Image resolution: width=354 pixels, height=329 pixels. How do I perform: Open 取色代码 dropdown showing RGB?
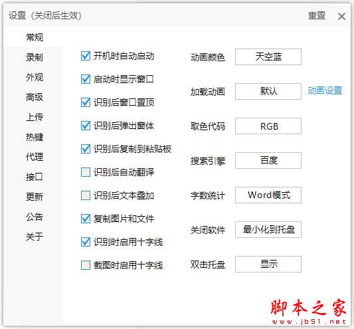[268, 126]
